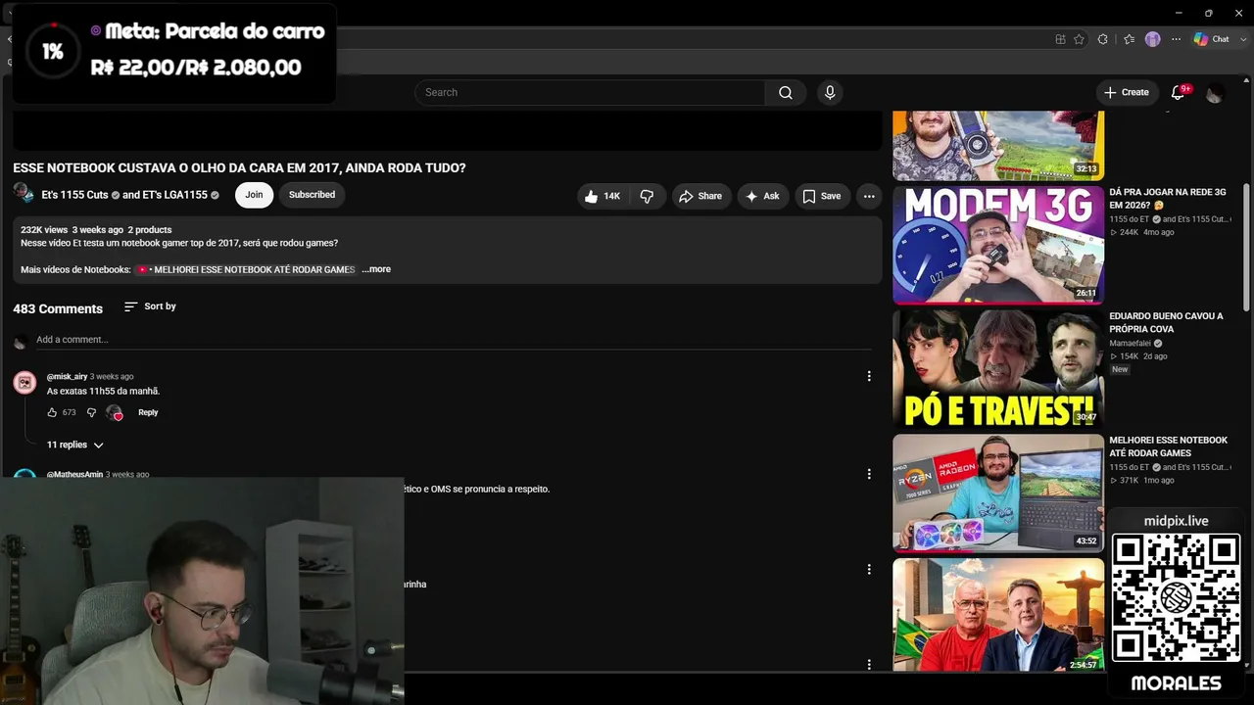Viewport: 1254px width, 705px height.
Task: Click the Et's 1155 Cuts channel name
Action: pyautogui.click(x=74, y=195)
